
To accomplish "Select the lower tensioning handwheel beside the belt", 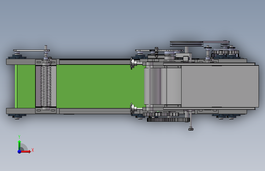I will 134,109.
